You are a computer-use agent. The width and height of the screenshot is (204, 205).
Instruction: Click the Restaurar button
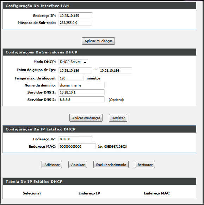[145, 165]
